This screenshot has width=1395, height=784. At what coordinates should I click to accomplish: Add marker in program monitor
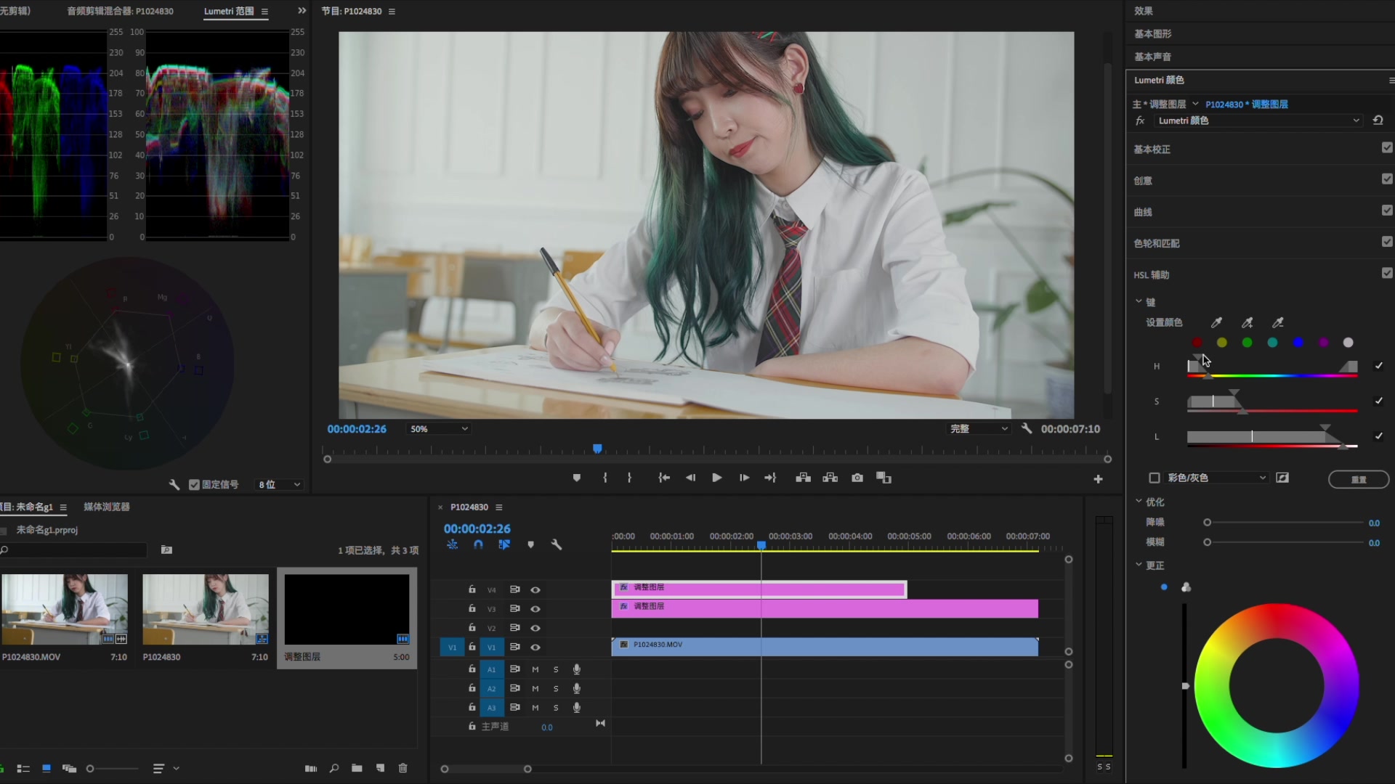click(x=577, y=478)
